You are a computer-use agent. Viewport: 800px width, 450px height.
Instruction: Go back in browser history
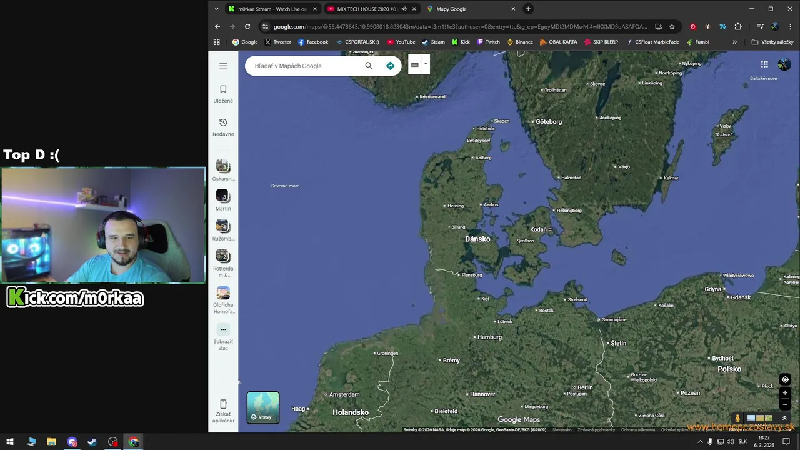(217, 26)
